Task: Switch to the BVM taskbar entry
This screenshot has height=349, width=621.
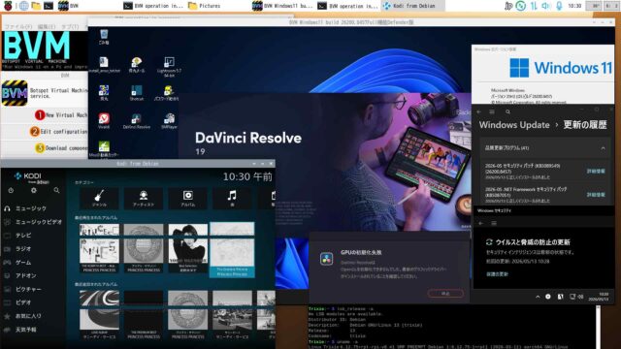Action: pos(68,6)
